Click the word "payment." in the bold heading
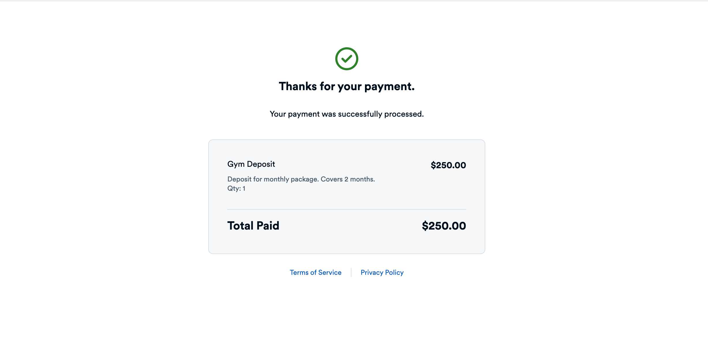The width and height of the screenshot is (708, 337). click(x=389, y=86)
